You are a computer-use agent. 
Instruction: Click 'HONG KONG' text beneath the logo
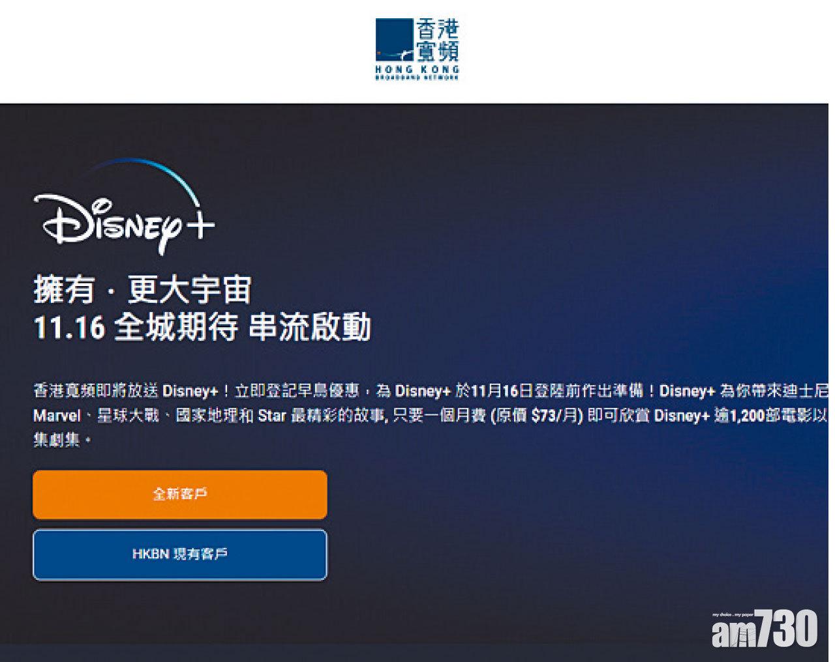click(417, 68)
